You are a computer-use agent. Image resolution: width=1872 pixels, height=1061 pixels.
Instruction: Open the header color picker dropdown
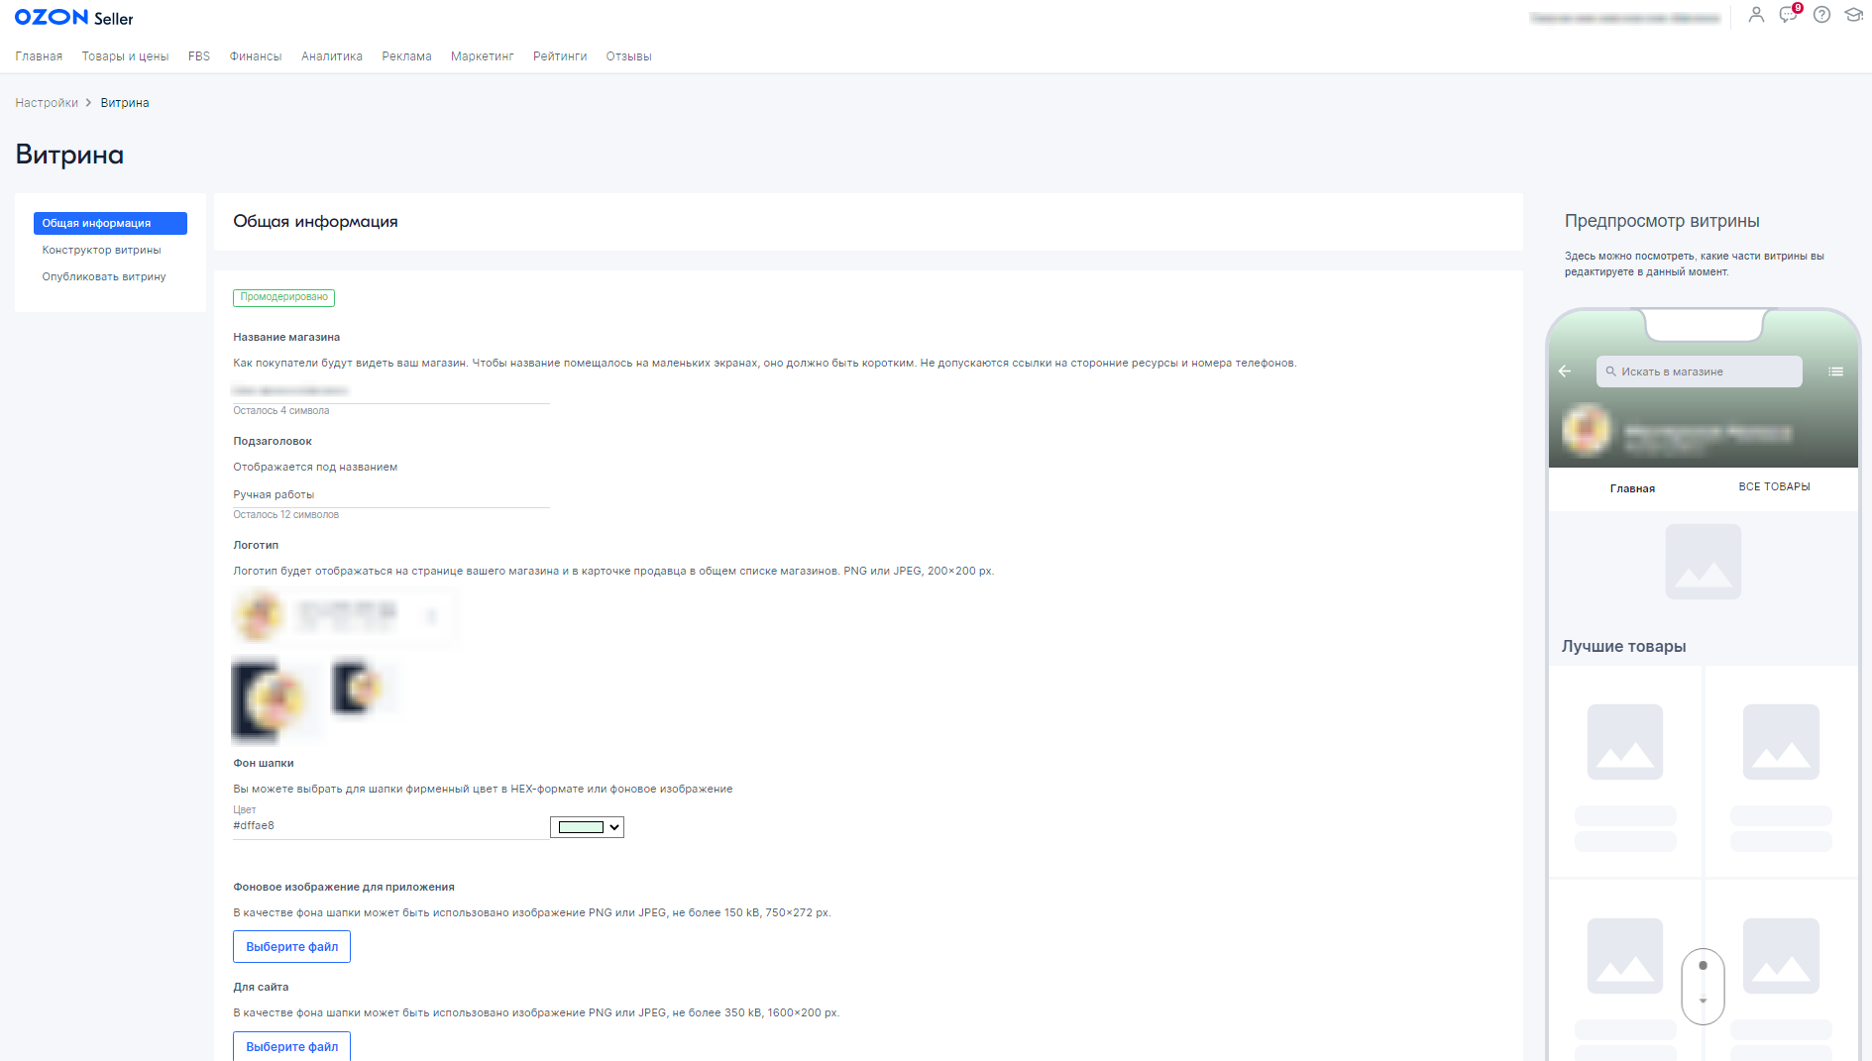point(587,827)
